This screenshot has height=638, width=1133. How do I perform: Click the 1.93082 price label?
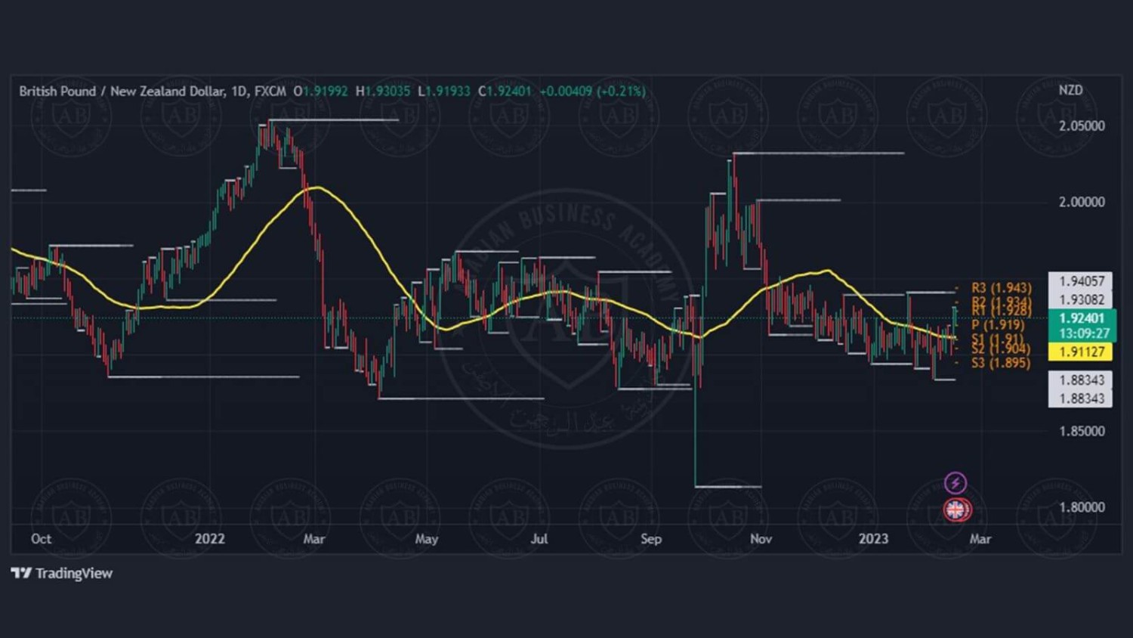point(1081,299)
